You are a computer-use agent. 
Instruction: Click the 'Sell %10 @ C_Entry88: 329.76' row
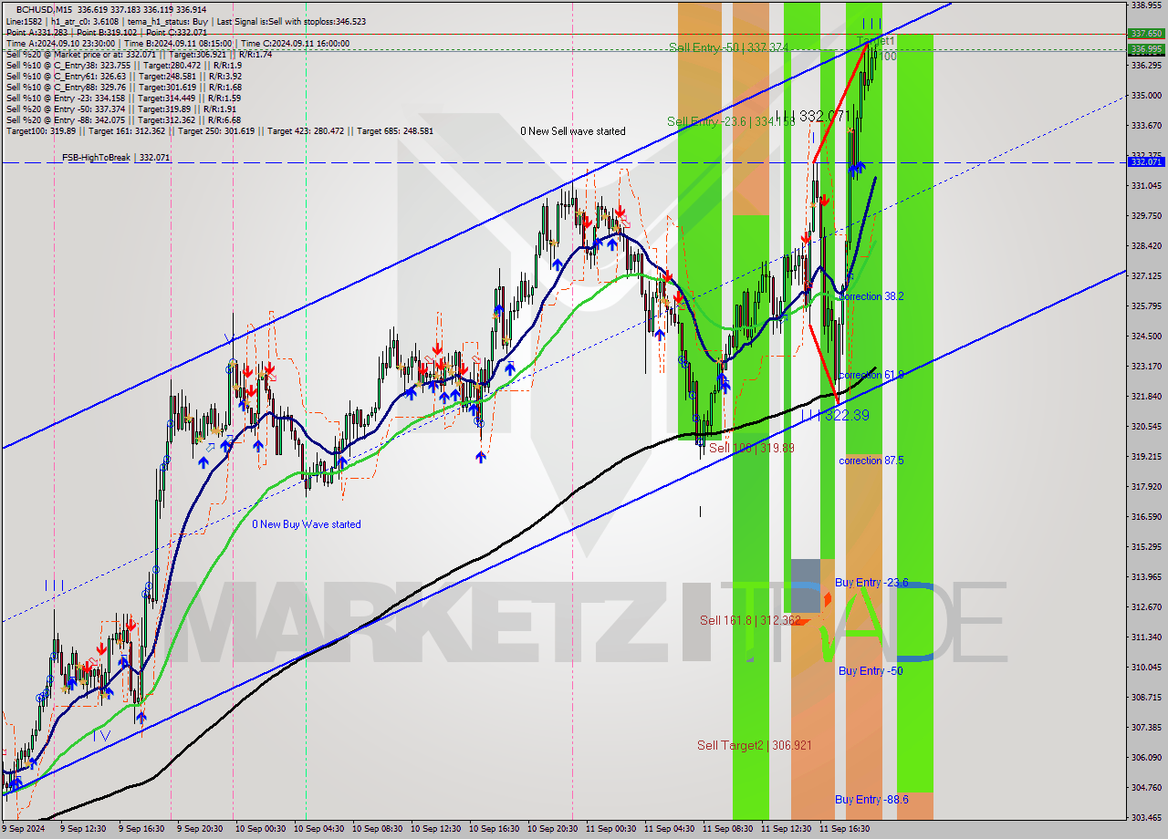pyautogui.click(x=124, y=87)
